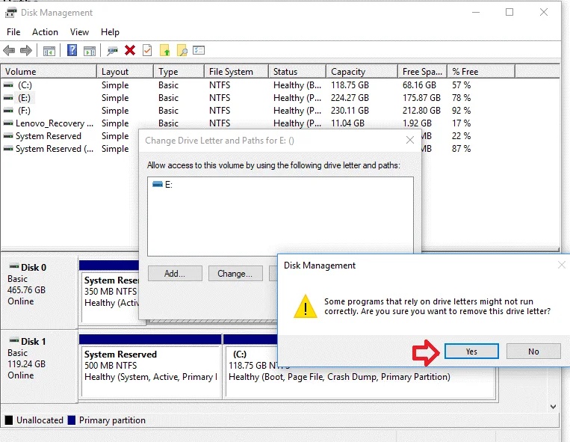Sort by the % Free column header

click(481, 72)
